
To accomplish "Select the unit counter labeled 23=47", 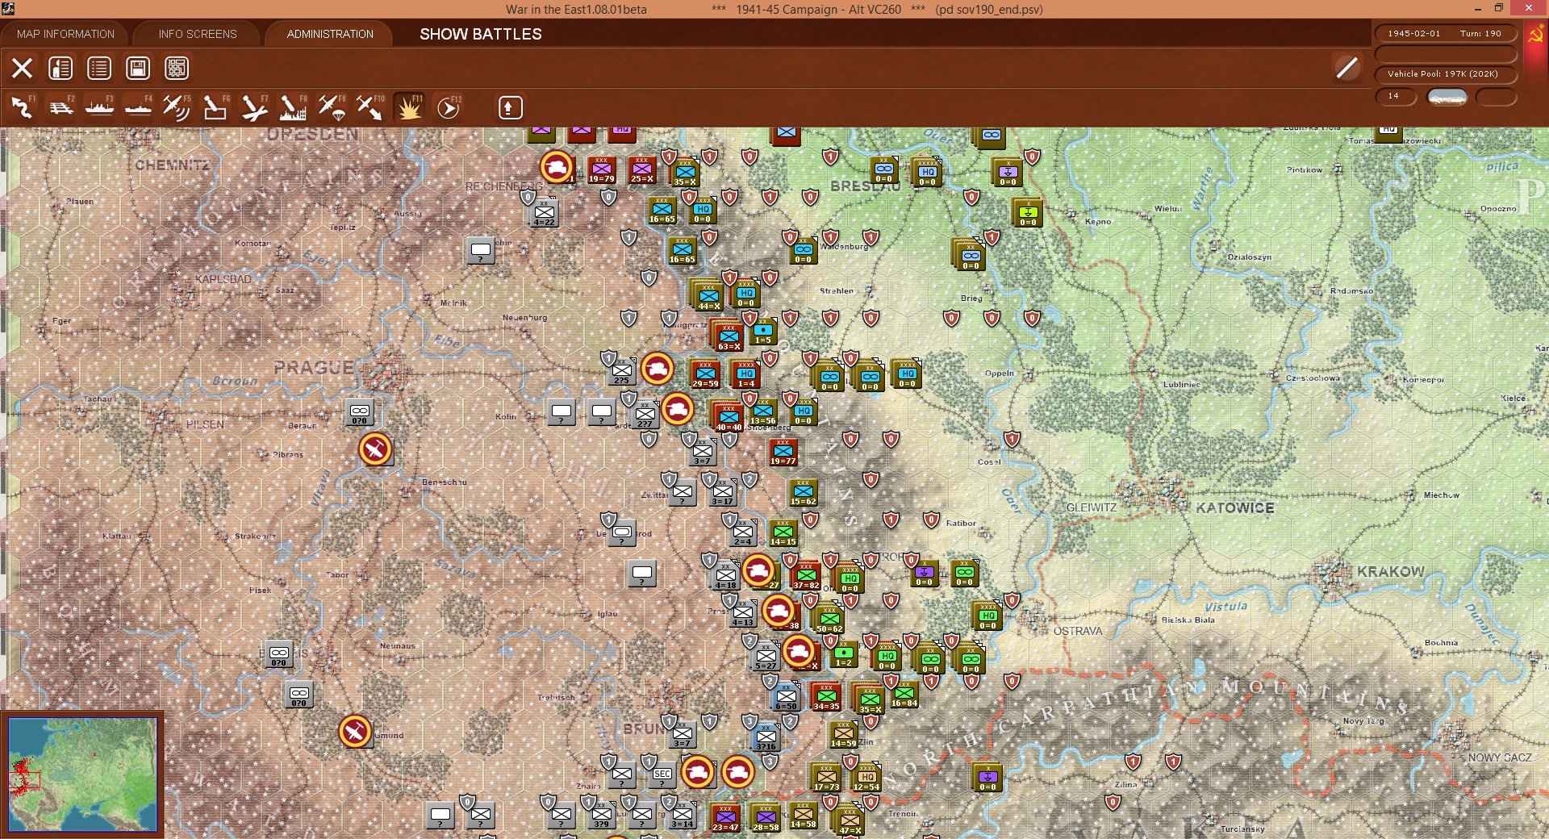I will (x=725, y=817).
